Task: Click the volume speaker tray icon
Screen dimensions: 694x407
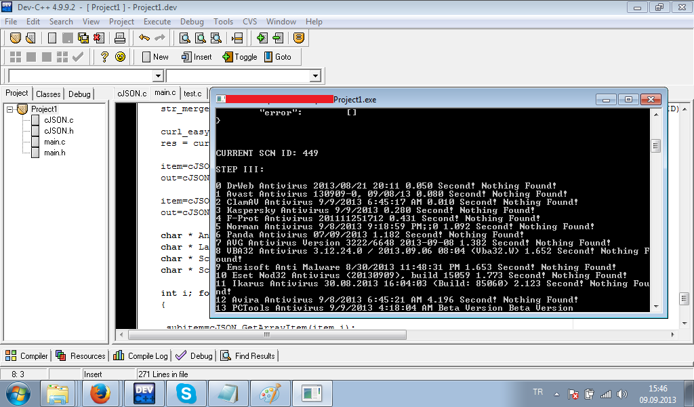Action: 622,393
